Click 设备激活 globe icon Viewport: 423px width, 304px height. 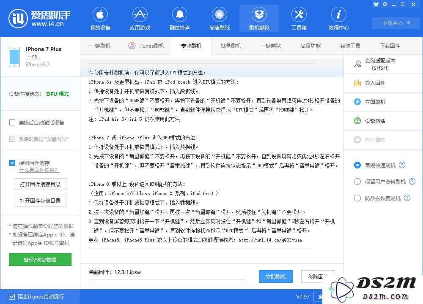(357, 121)
